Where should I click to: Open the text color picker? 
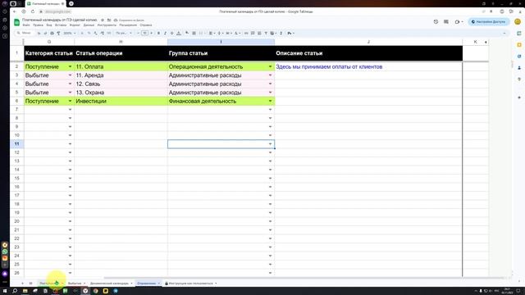179,33
